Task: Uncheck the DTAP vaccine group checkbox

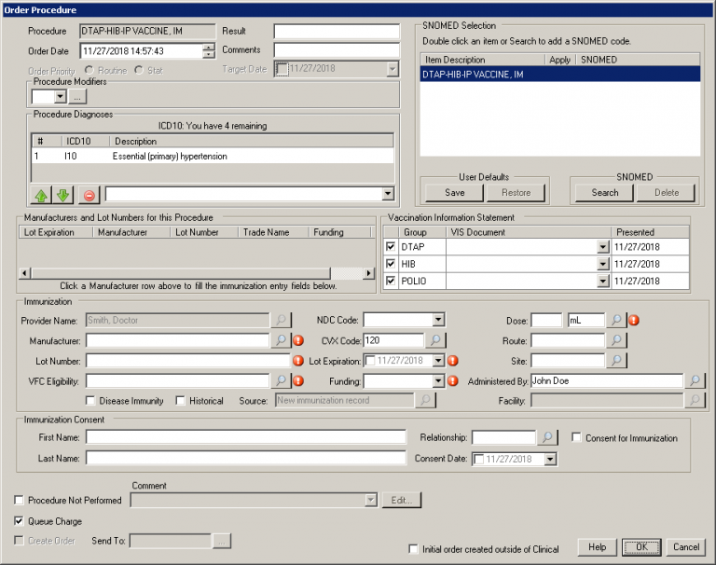Action: coord(392,247)
